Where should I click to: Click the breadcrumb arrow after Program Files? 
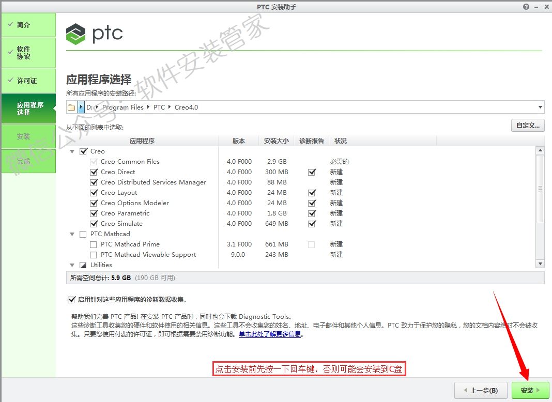click(148, 107)
